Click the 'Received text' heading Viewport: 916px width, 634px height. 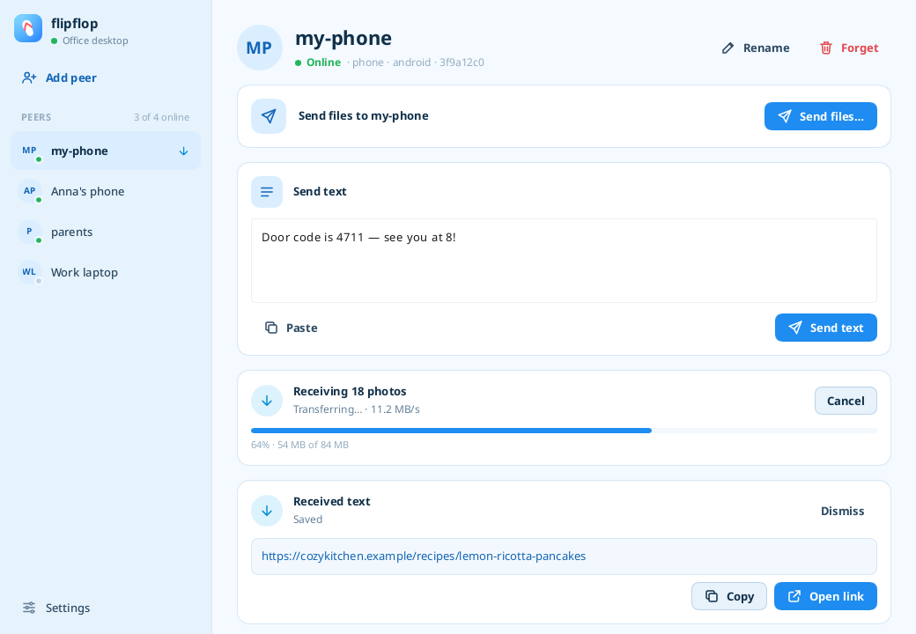pos(332,502)
